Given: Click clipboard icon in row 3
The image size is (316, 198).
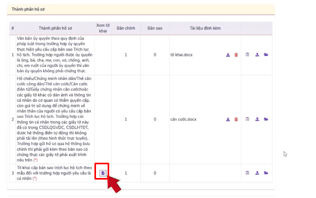Looking at the screenshot, I should point(247,173).
